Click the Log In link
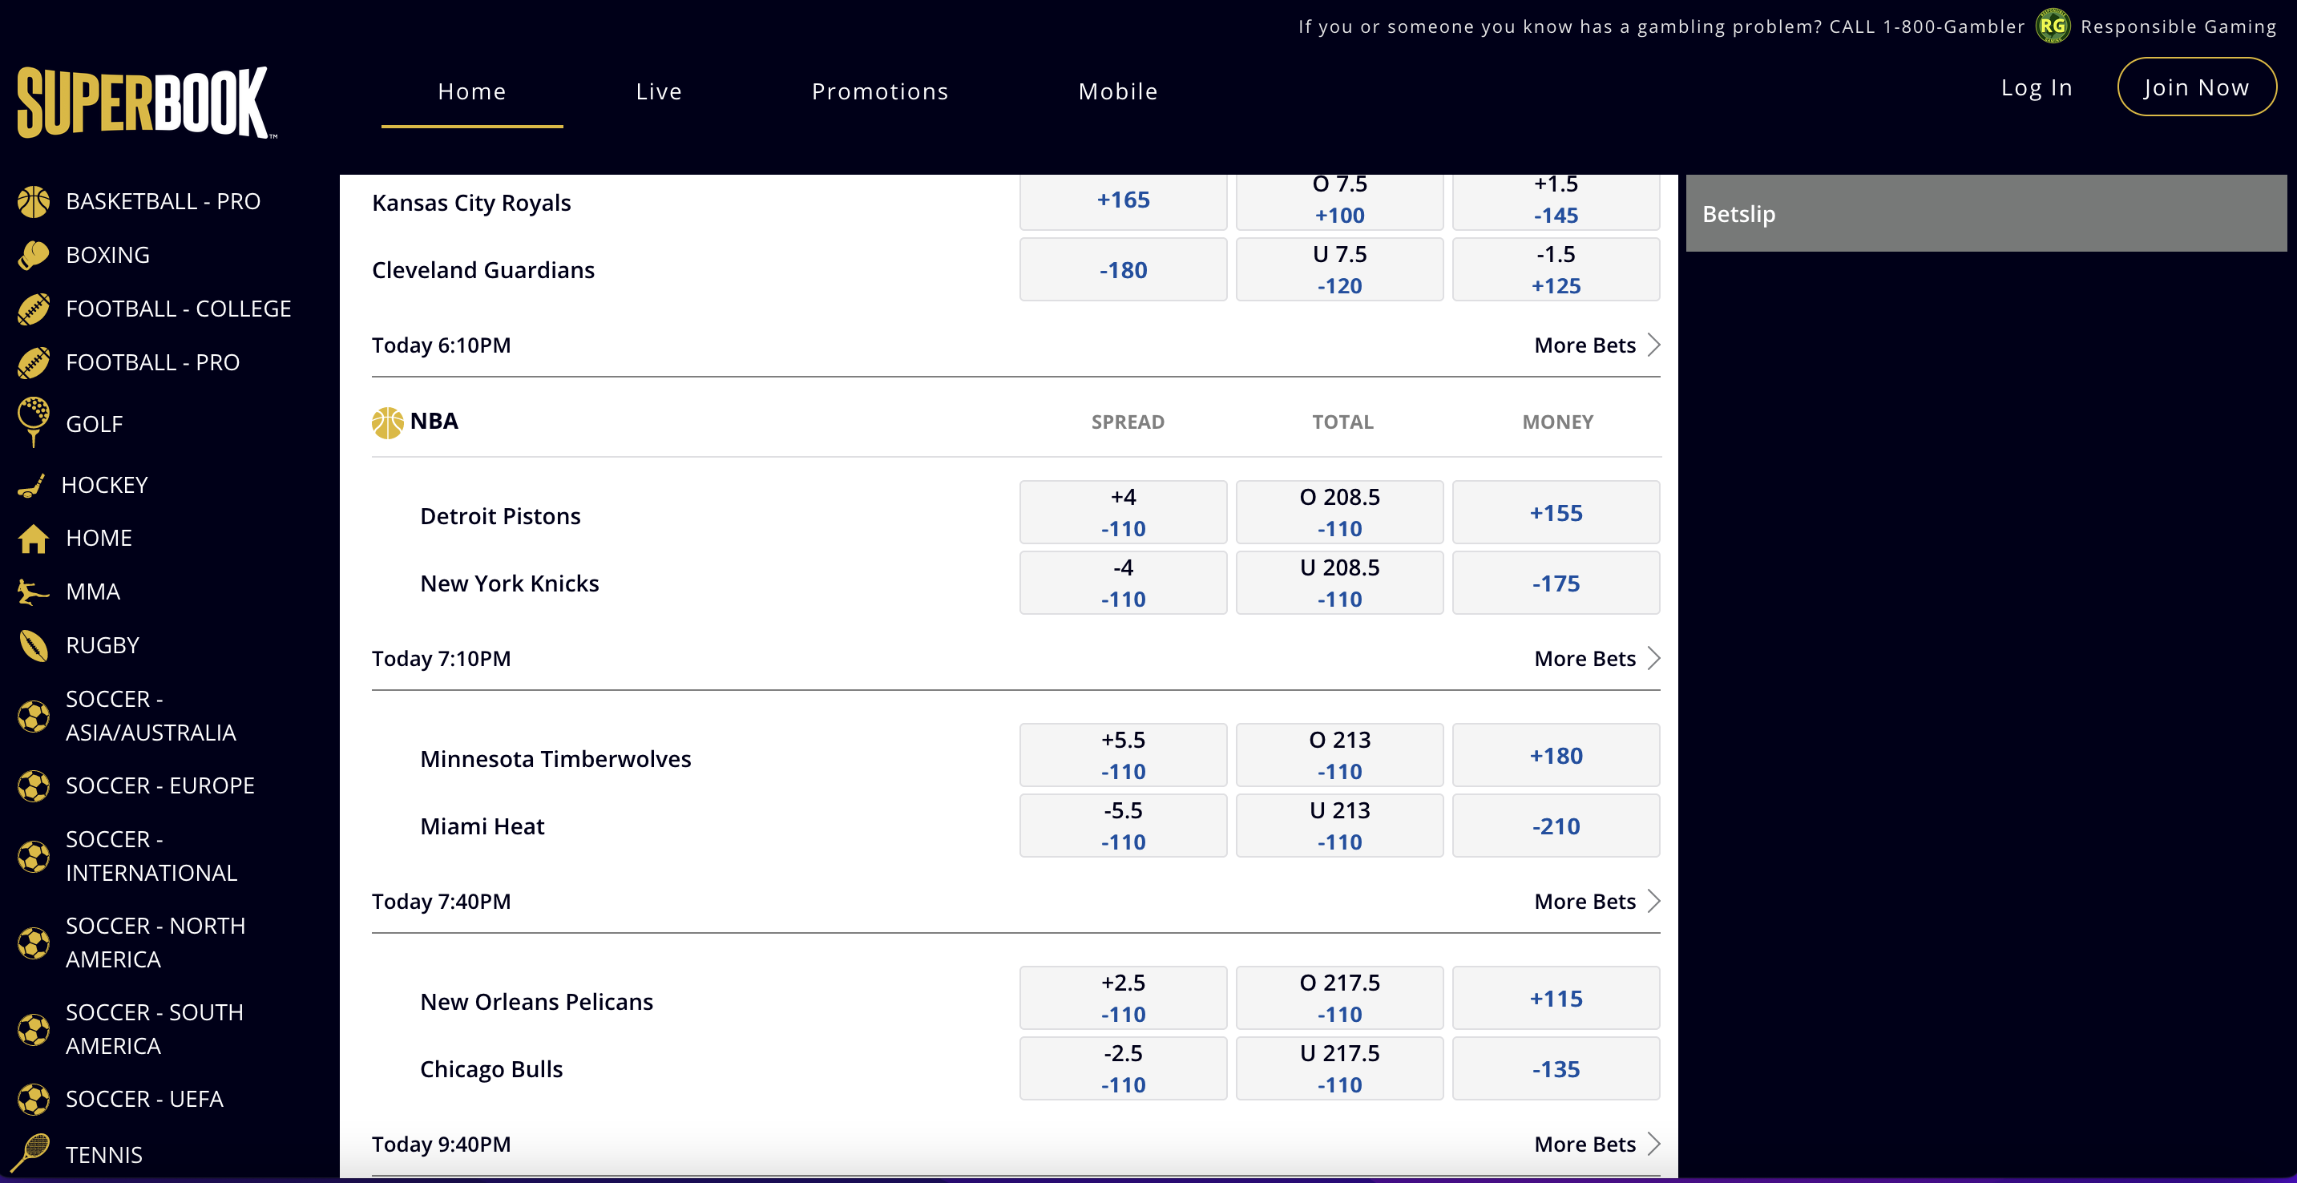The image size is (2297, 1183). point(2037,87)
